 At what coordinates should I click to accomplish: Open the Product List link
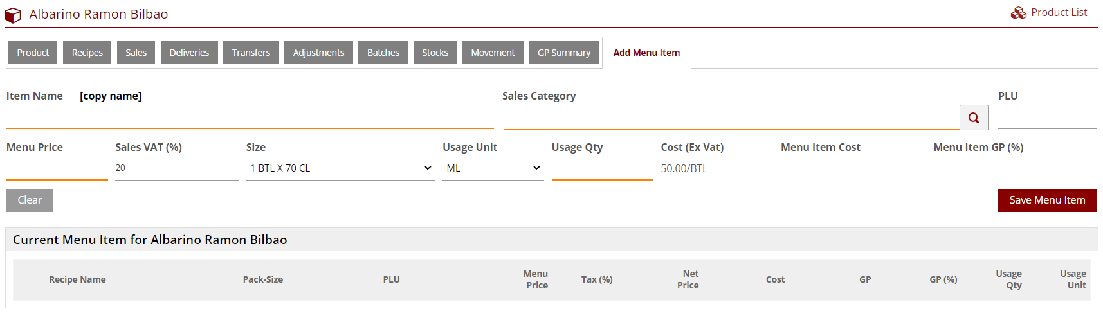[1059, 13]
